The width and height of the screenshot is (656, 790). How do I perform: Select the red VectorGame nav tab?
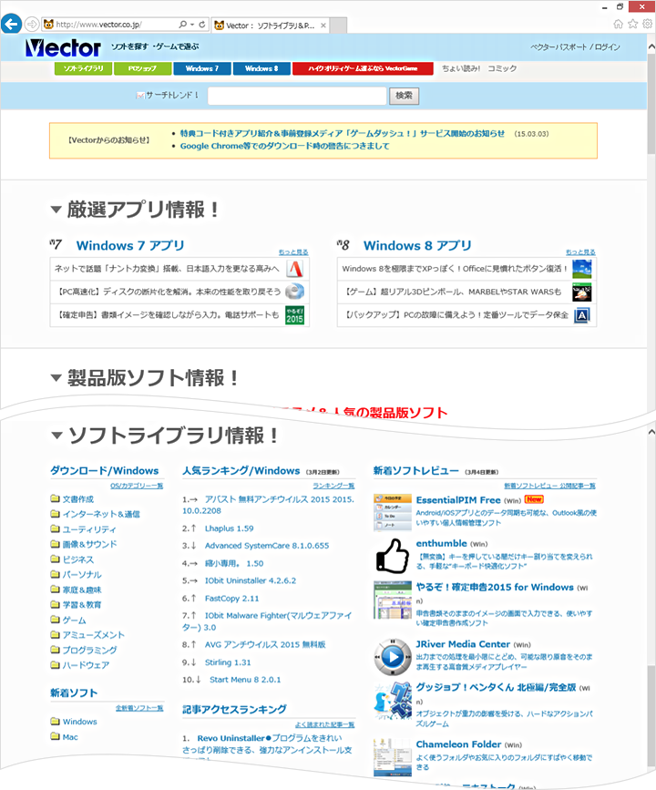[x=363, y=68]
